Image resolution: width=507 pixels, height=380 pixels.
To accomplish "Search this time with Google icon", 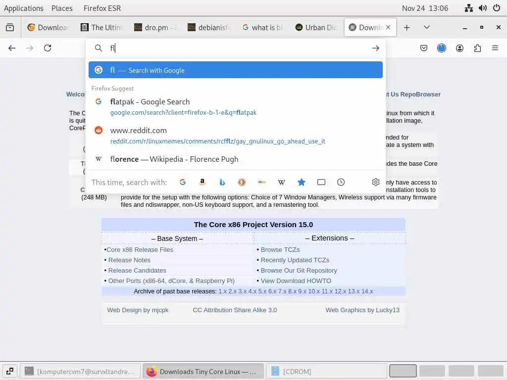I will pyautogui.click(x=183, y=182).
